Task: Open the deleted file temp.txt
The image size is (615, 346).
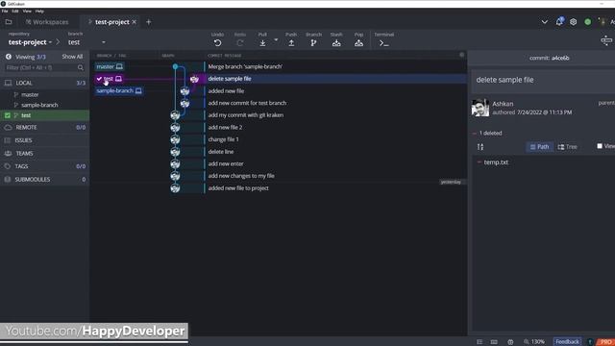Action: [496, 162]
